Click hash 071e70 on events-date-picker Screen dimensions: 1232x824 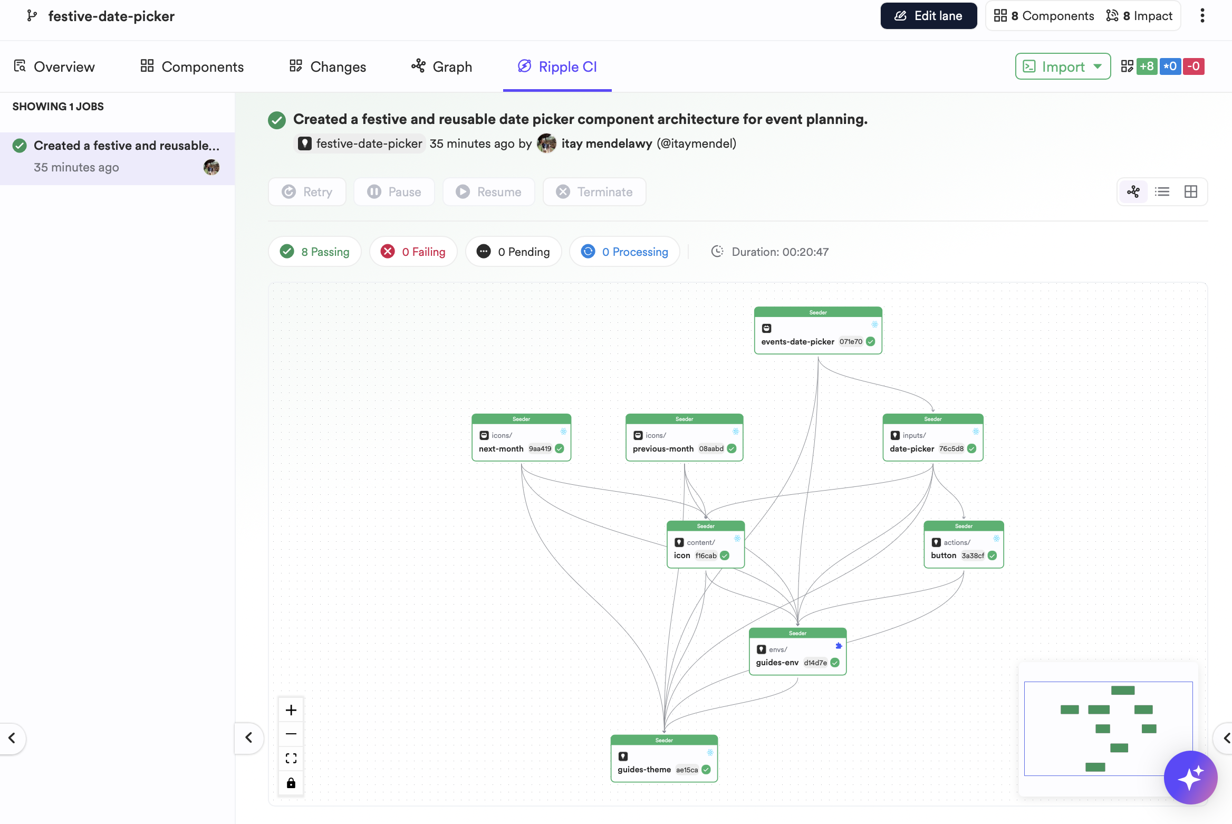pyautogui.click(x=851, y=341)
